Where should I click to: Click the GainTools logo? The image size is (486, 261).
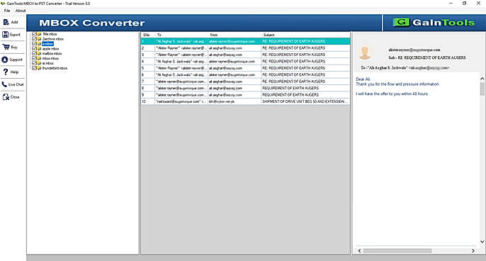tap(434, 23)
